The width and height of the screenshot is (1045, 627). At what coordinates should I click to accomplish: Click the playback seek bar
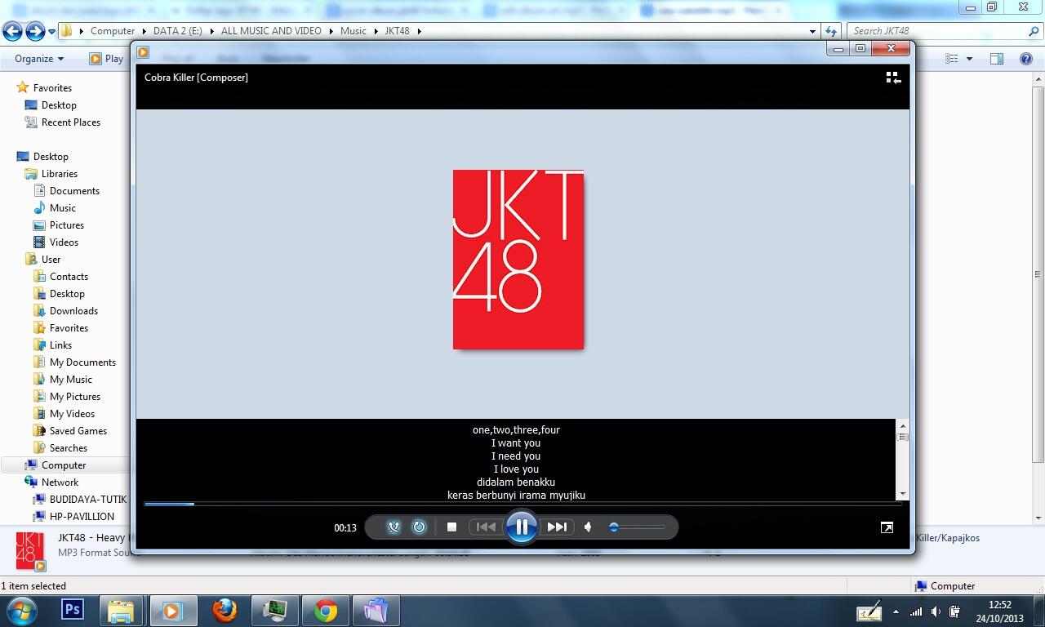click(522, 504)
